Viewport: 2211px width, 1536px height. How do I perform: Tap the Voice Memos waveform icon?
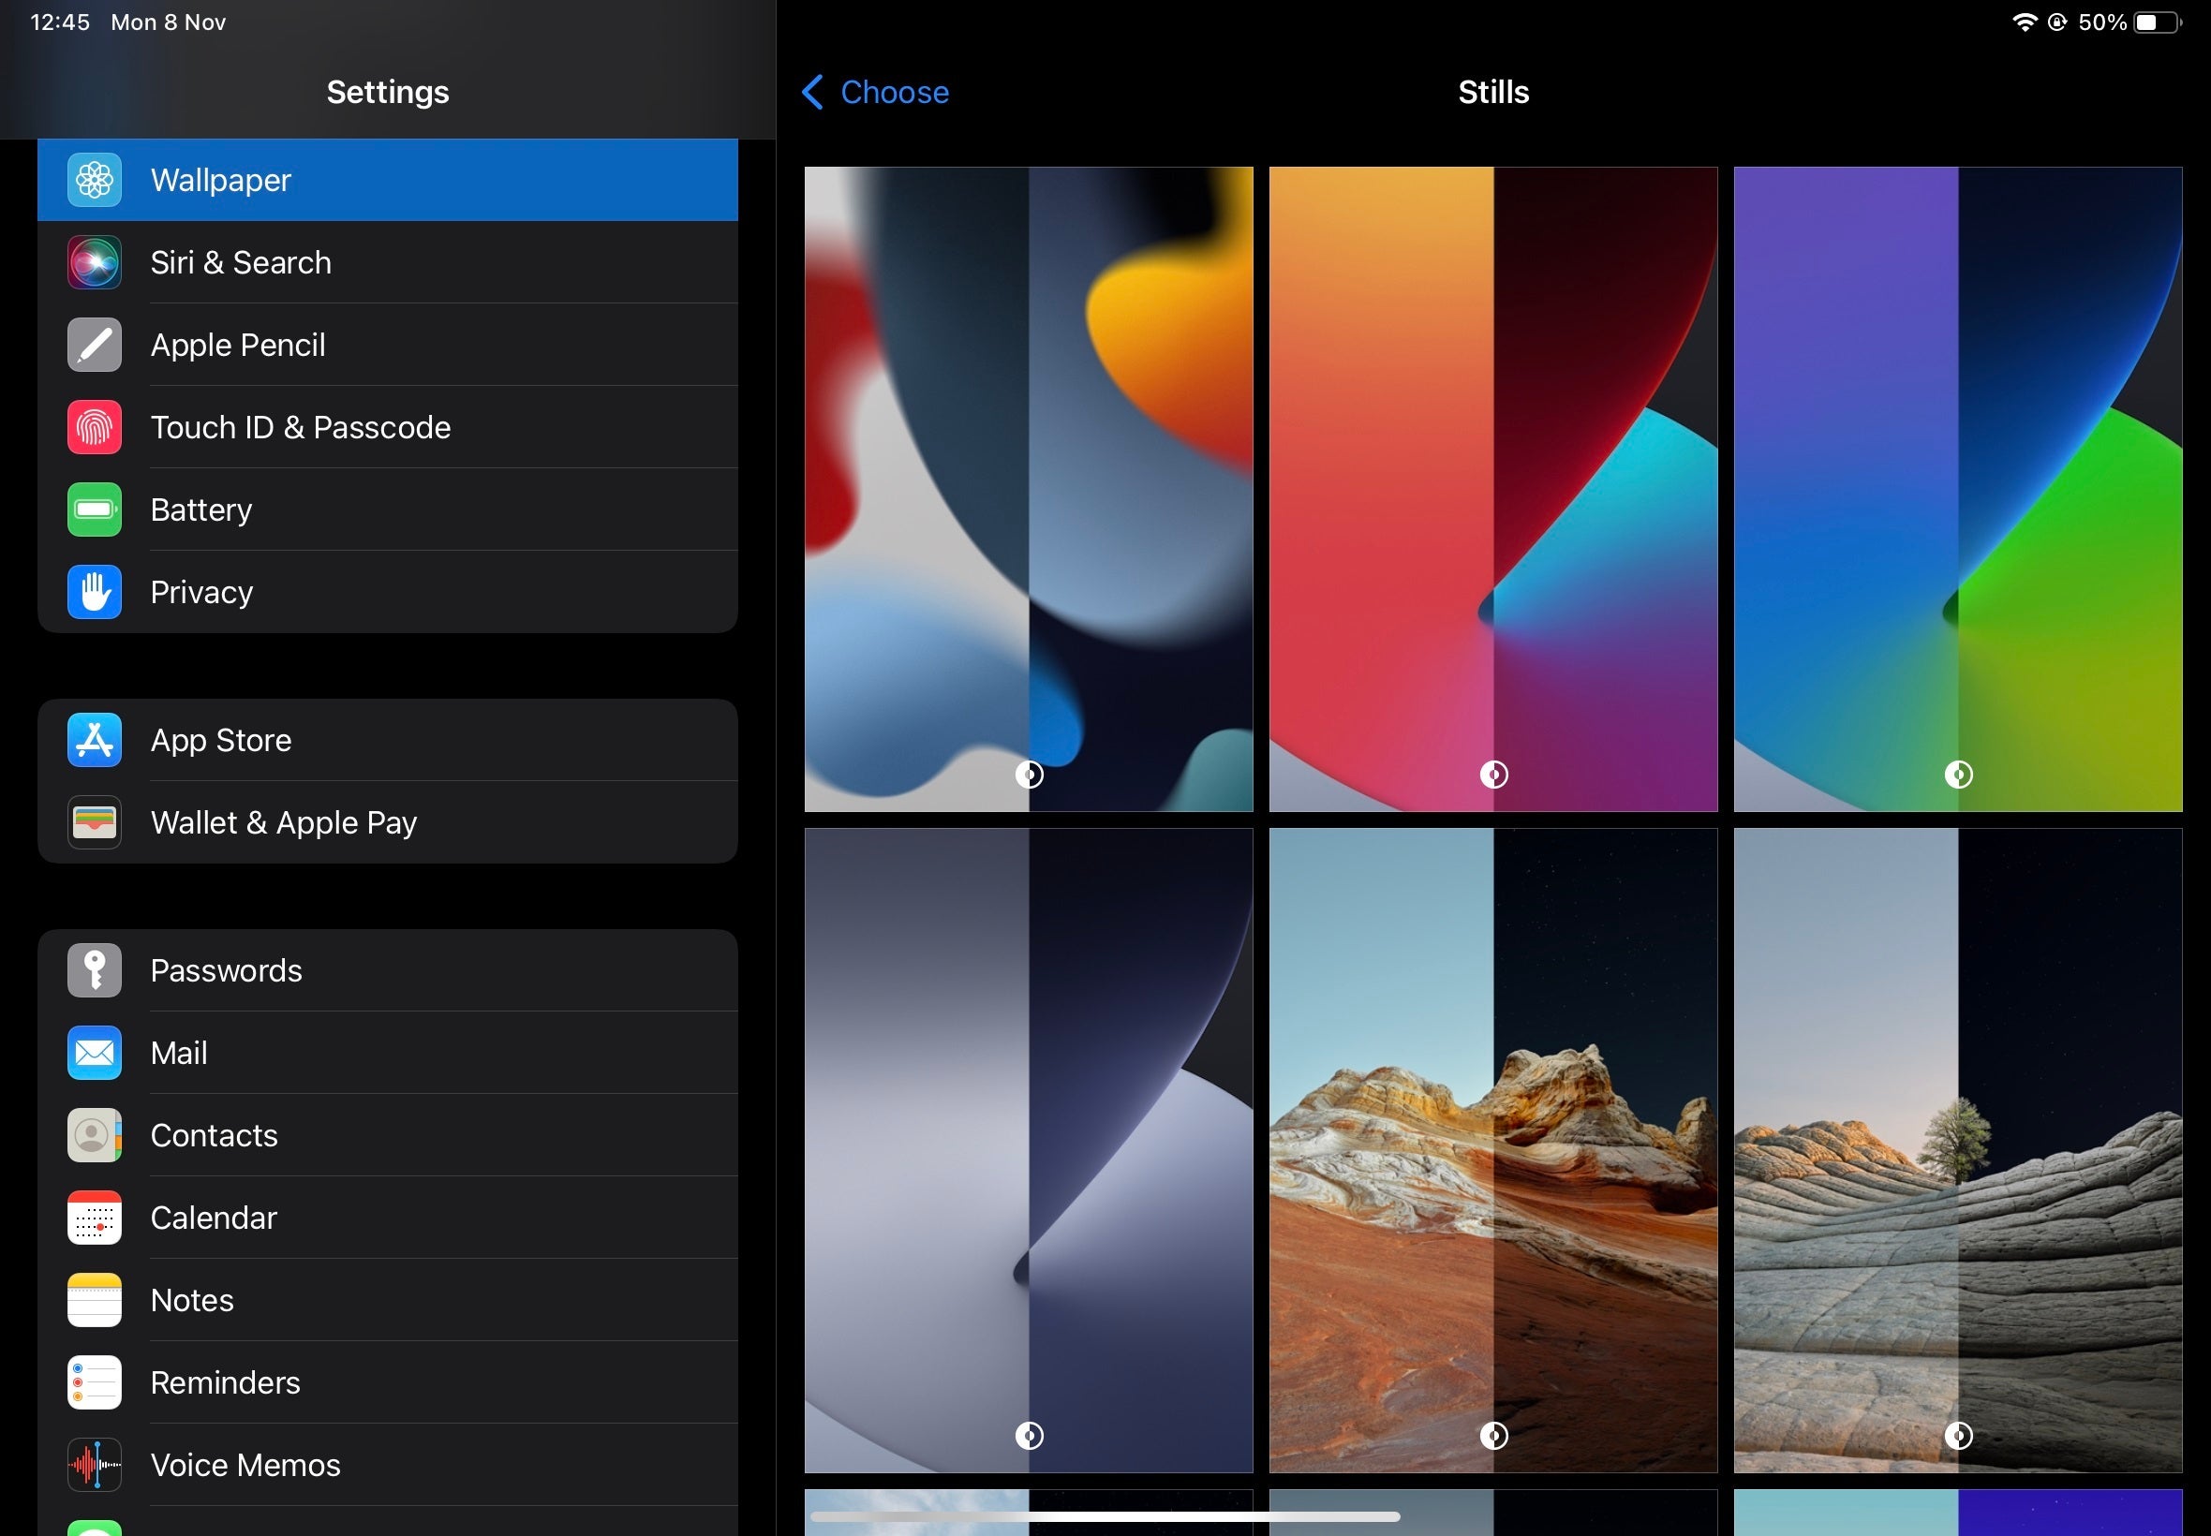click(x=95, y=1464)
